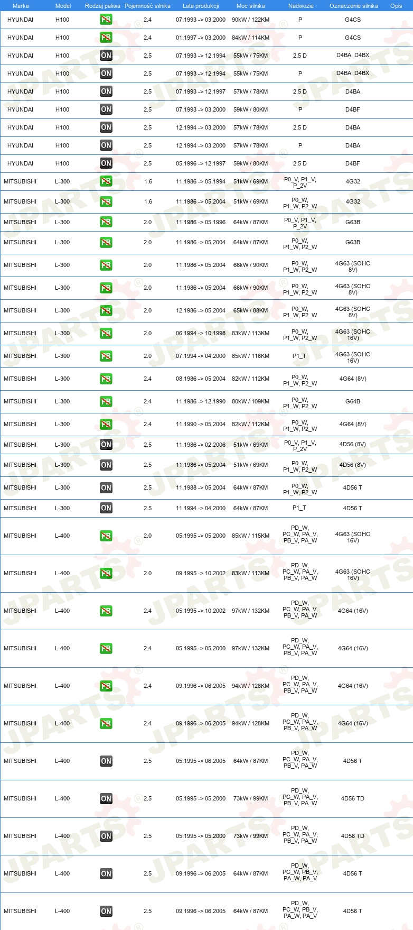Click the ON diesel icon in the 11.1988 -> 05.2004 row
Viewport: 413px width, 930px height.
tap(106, 488)
